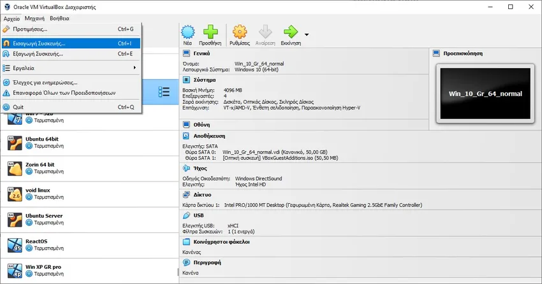
Task: Click the update check icon in the menu
Action: pos(6,83)
